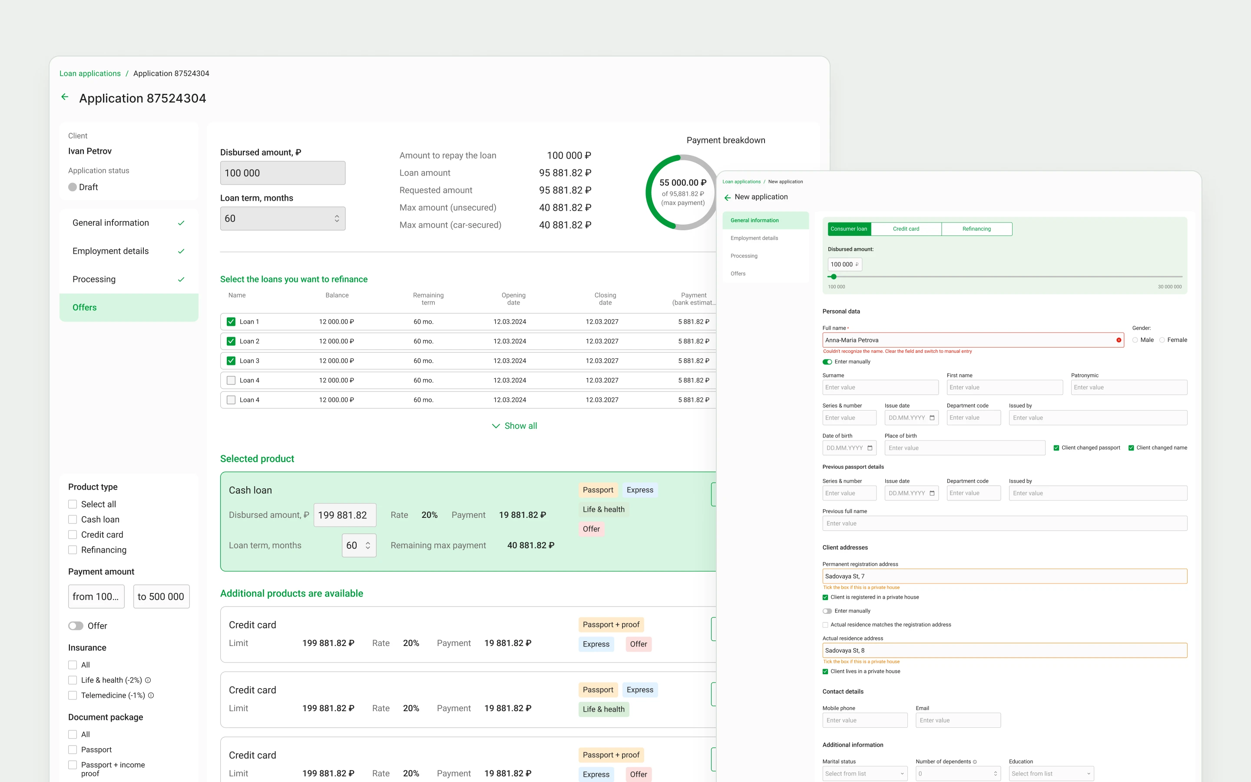Click the Mobile phone input field
Image resolution: width=1251 pixels, height=782 pixels.
[x=865, y=720]
